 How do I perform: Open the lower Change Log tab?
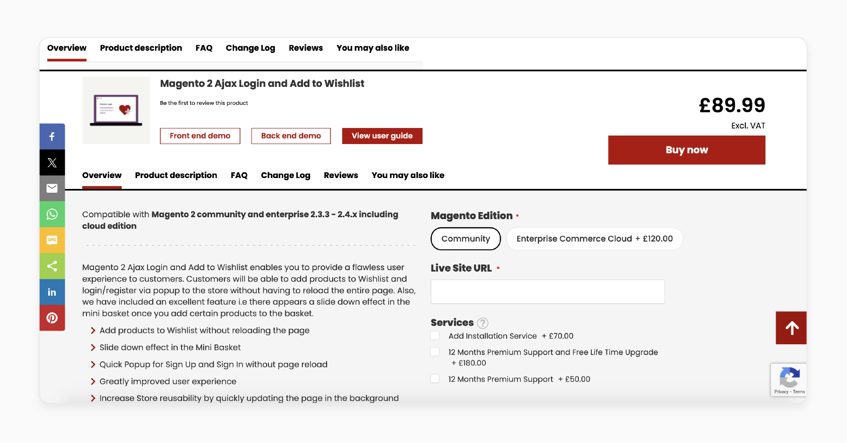click(x=285, y=175)
